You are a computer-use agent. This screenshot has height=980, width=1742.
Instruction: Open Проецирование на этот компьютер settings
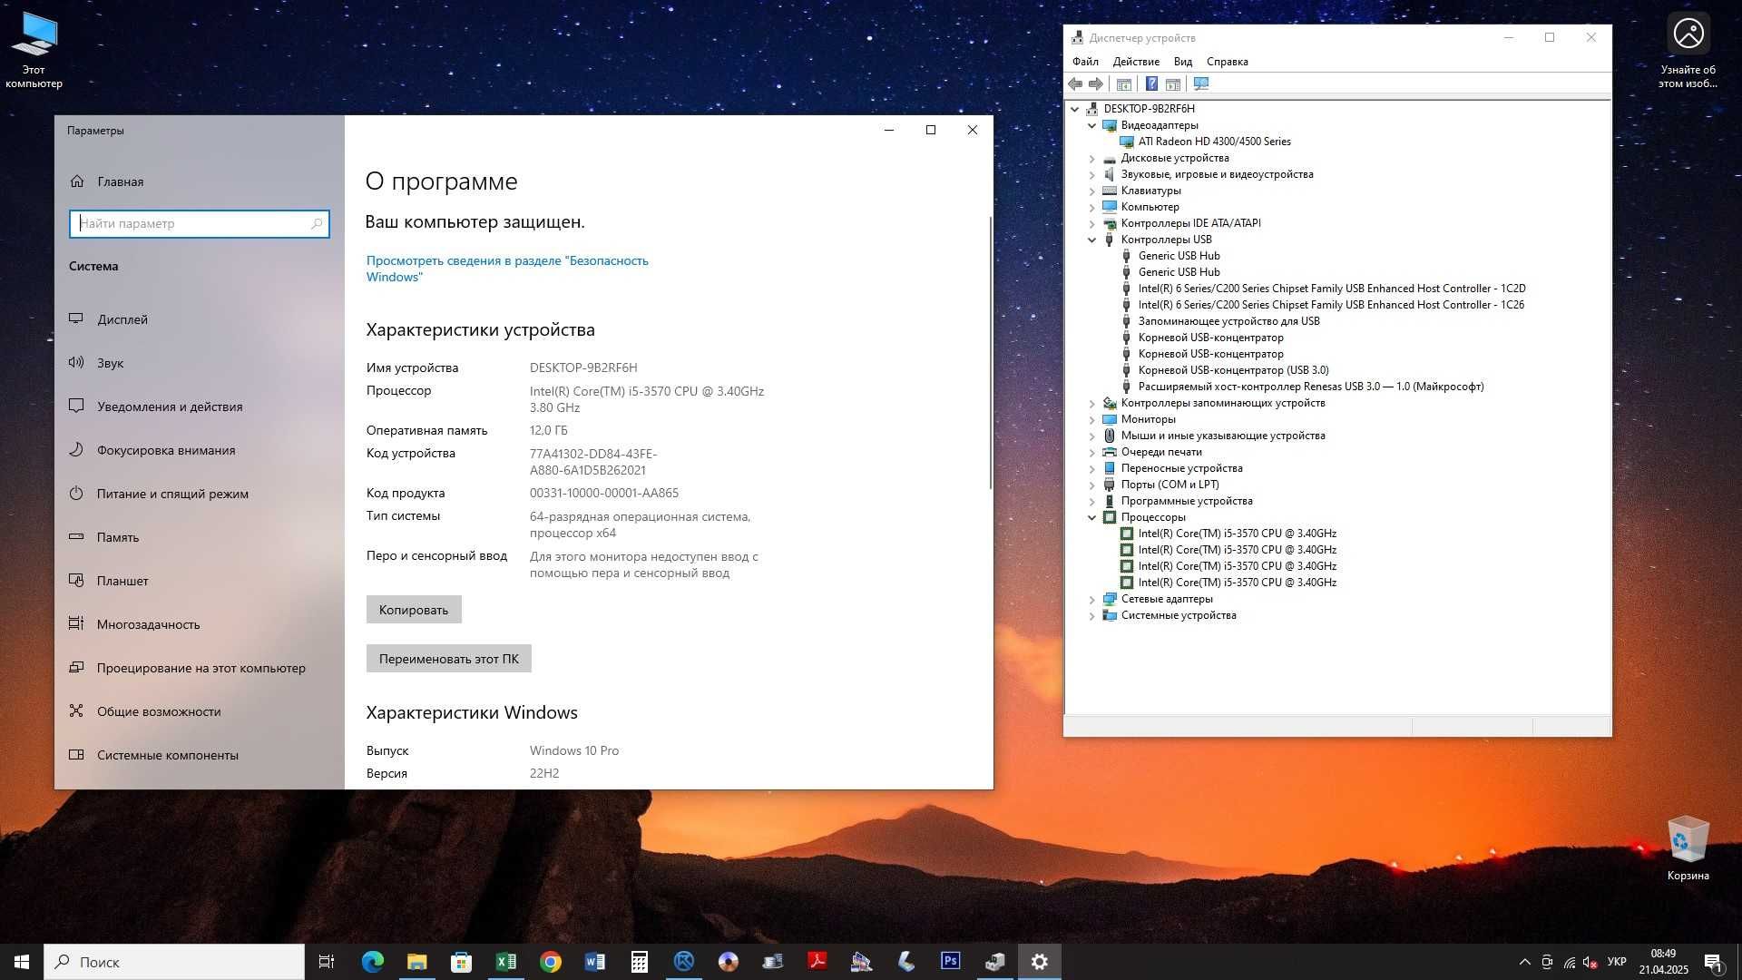point(200,668)
